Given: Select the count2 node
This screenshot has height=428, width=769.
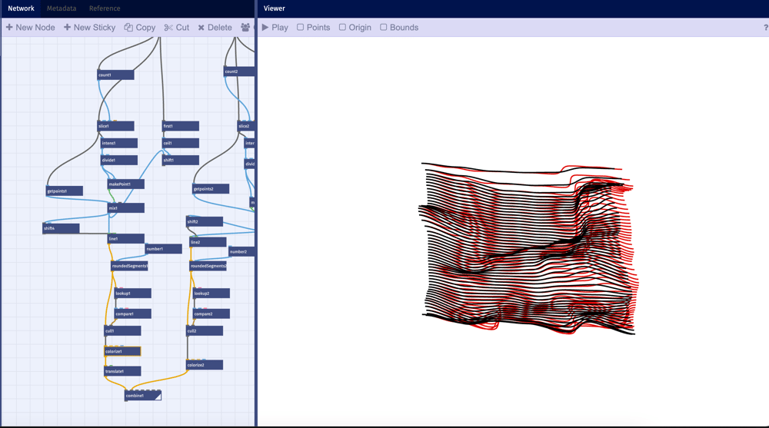Looking at the screenshot, I should [239, 71].
